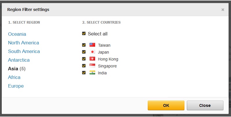This screenshot has height=117, width=231.
Task: Untick the Taiwan checkbox
Action: pyautogui.click(x=84, y=45)
